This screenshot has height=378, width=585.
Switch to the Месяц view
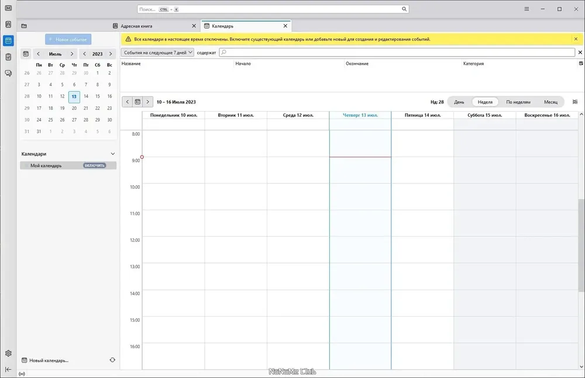click(x=550, y=102)
